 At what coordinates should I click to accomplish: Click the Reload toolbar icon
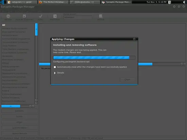point(8,16)
